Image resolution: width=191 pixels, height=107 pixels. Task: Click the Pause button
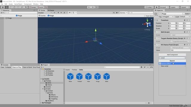click(93, 7)
